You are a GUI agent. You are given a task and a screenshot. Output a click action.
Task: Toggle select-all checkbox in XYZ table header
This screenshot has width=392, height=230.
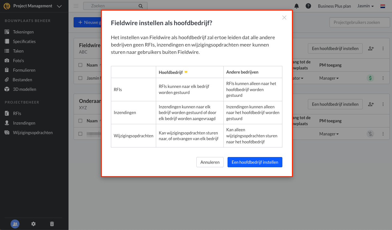pyautogui.click(x=80, y=121)
